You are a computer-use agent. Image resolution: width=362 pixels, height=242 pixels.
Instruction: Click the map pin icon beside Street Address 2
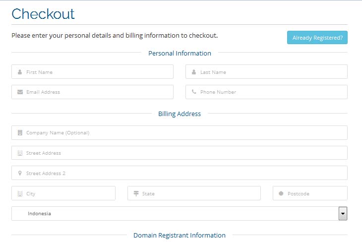click(x=20, y=173)
